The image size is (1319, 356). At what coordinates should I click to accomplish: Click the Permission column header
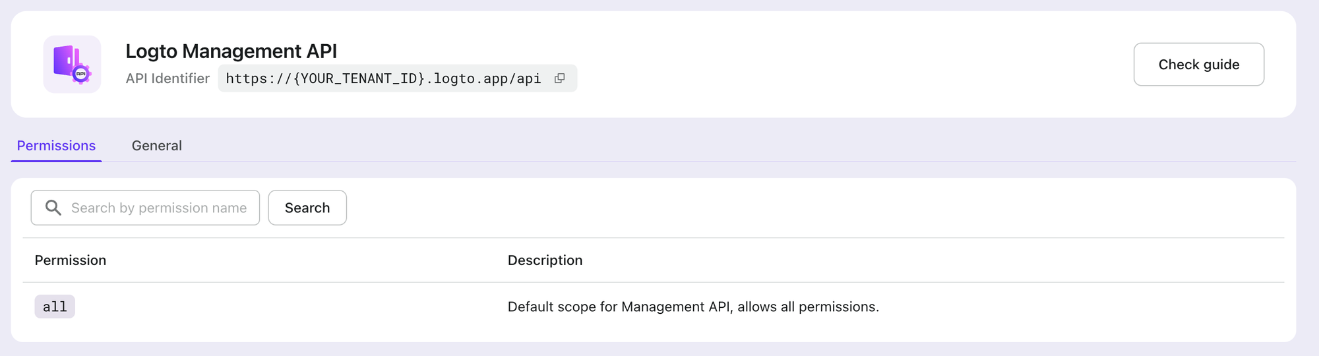pos(71,260)
